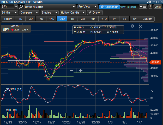The width and height of the screenshot is (163, 125).
Task: Open the Draw tools pencil button
Action: click(x=95, y=12)
